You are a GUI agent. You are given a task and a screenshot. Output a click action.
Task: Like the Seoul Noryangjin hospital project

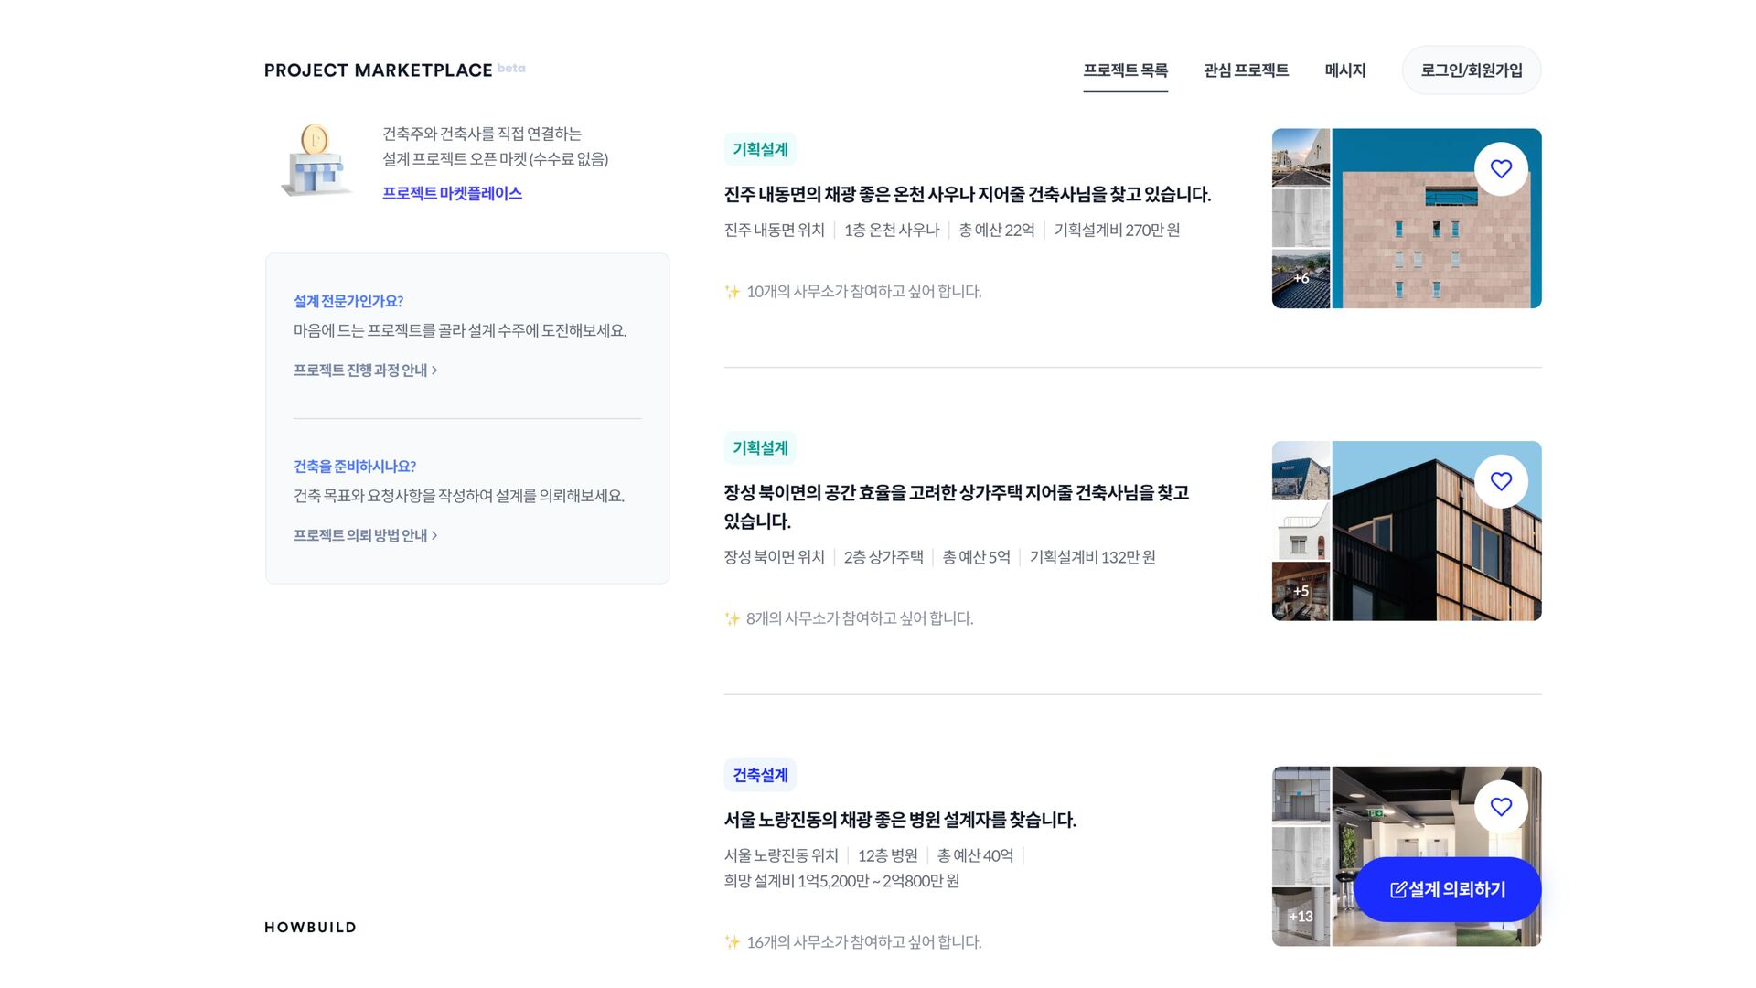pos(1501,807)
